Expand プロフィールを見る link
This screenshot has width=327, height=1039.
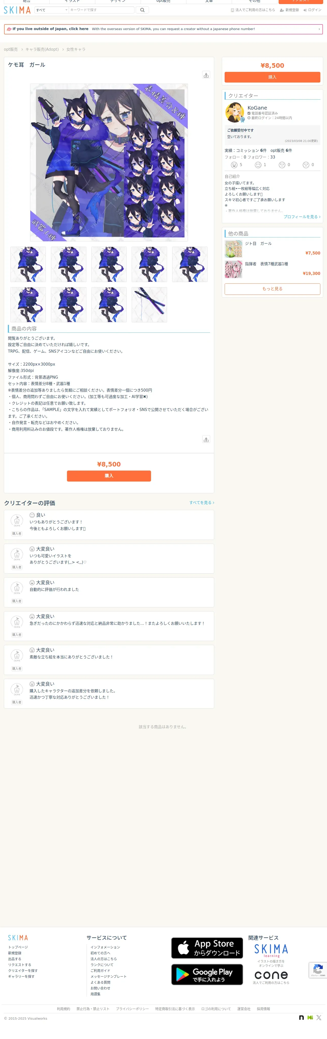tap(302, 217)
